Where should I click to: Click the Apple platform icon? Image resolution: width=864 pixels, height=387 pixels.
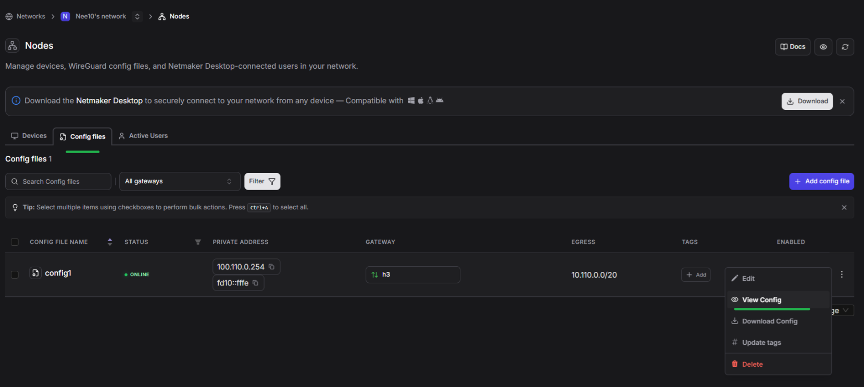pyautogui.click(x=421, y=100)
